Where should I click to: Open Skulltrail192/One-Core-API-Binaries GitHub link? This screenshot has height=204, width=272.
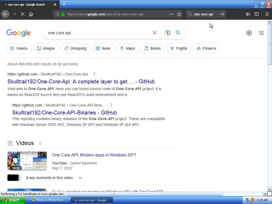click(x=64, y=113)
